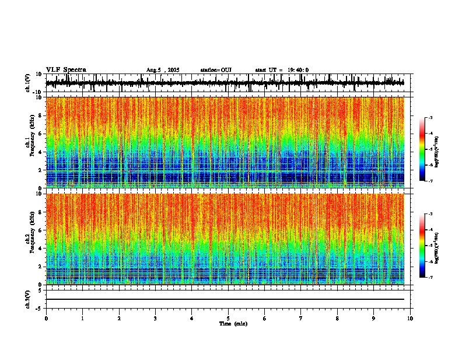Click the ch.2 colorbar '-7' label

coord(430,277)
